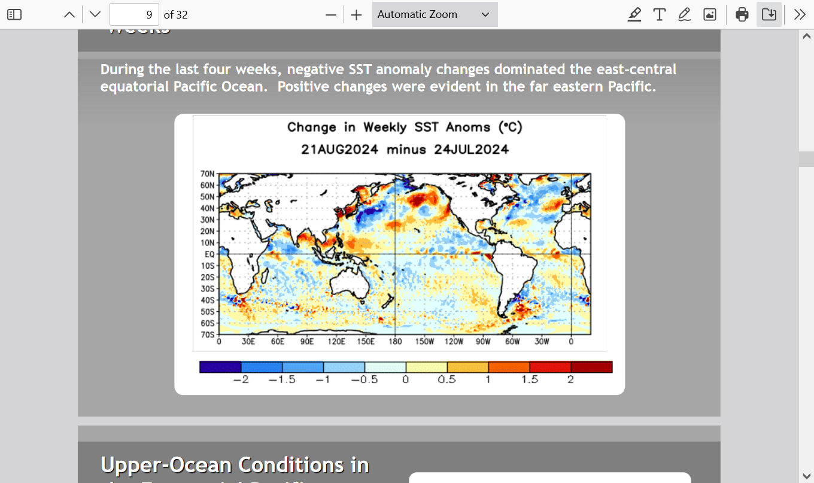Select the draw pencil tool
The width and height of the screenshot is (814, 483).
tap(685, 14)
